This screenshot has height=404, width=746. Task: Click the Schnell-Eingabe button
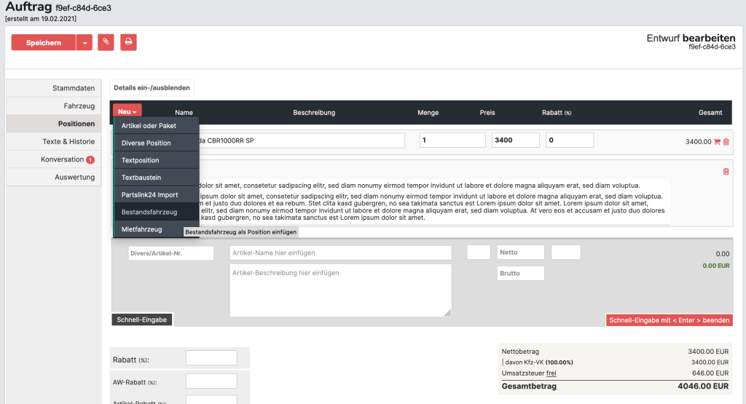click(x=142, y=320)
